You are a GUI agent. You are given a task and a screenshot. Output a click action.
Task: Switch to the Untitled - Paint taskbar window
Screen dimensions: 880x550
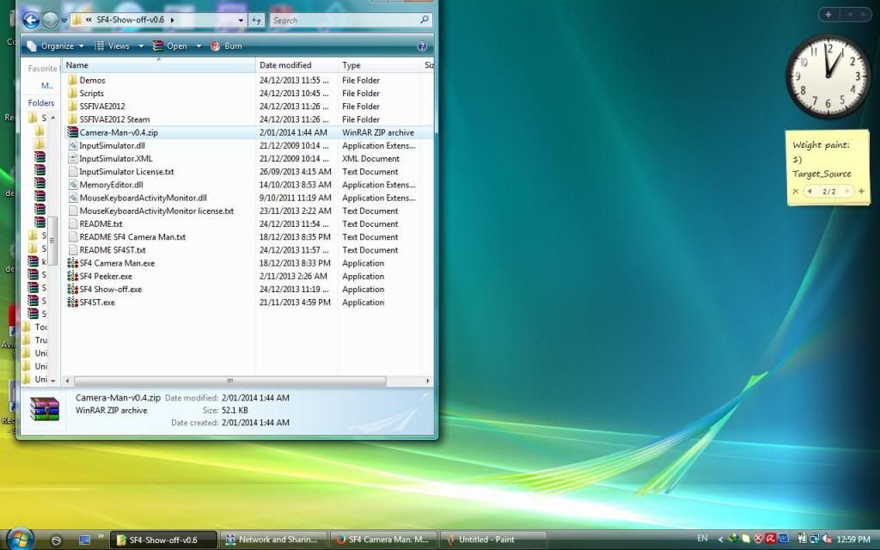[486, 540]
